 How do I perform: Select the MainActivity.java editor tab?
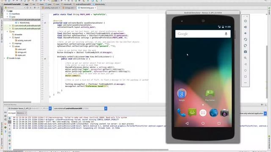[87, 8]
